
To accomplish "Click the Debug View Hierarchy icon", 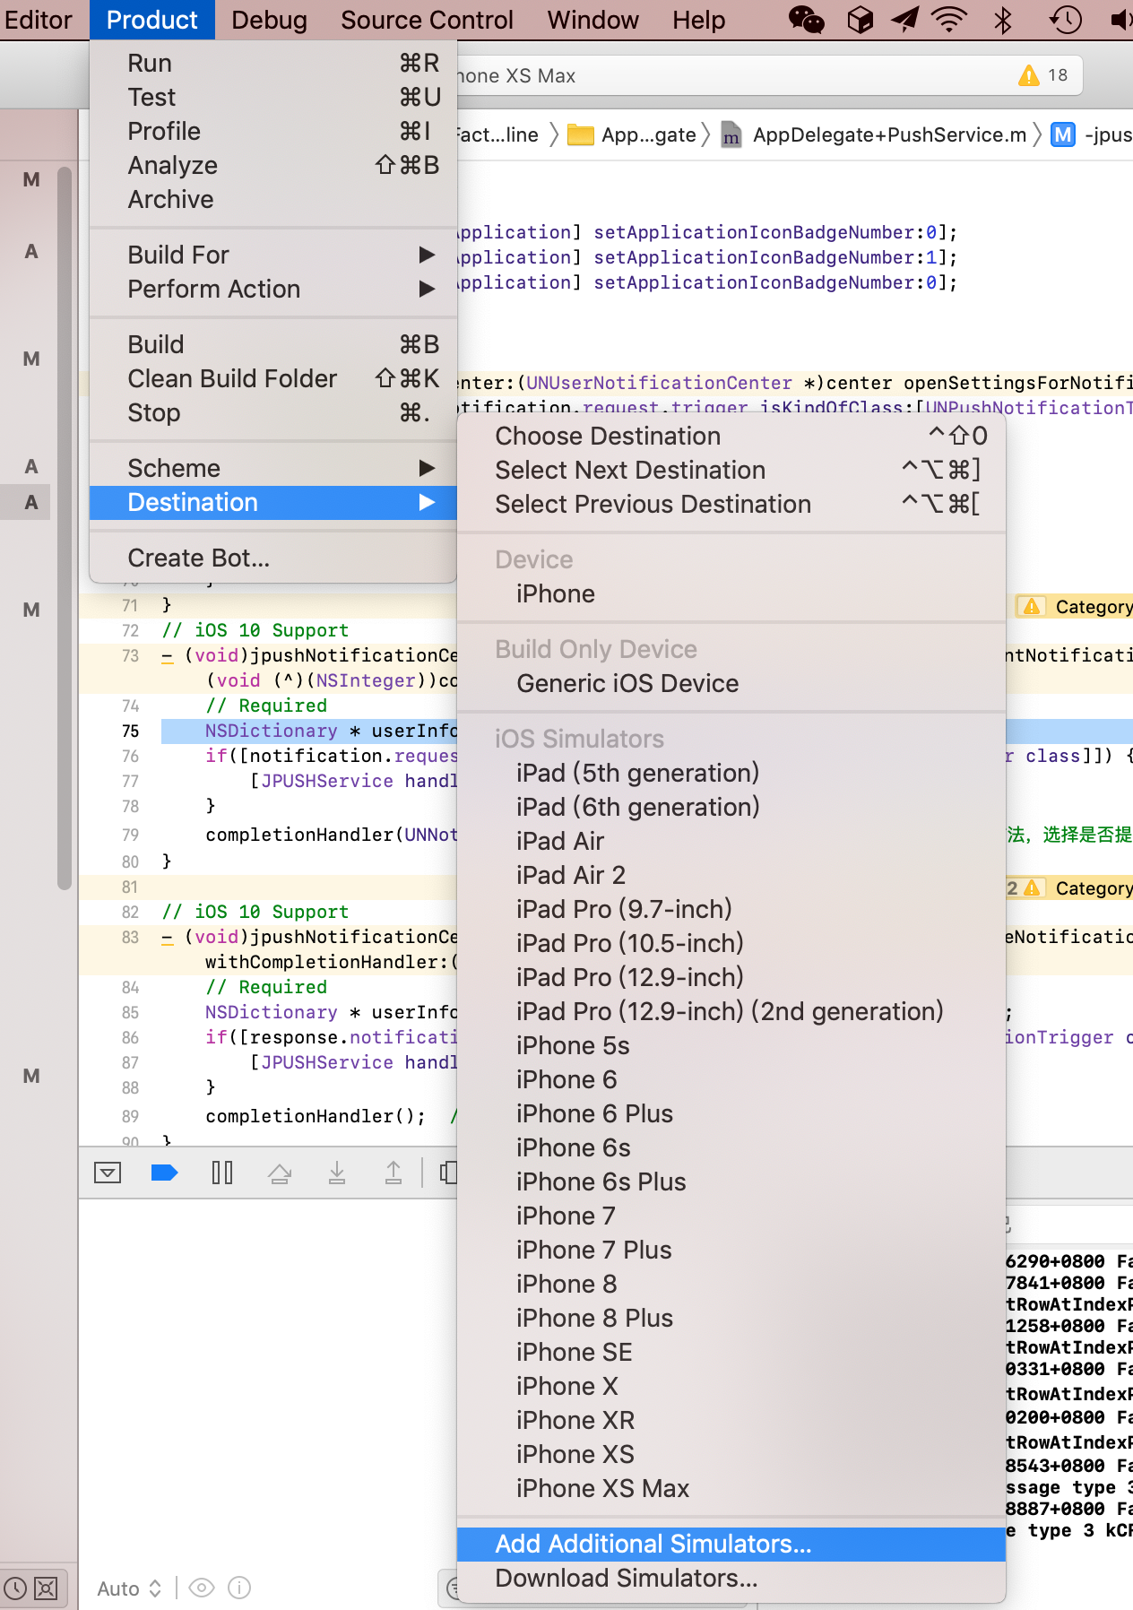I will 448,1173.
